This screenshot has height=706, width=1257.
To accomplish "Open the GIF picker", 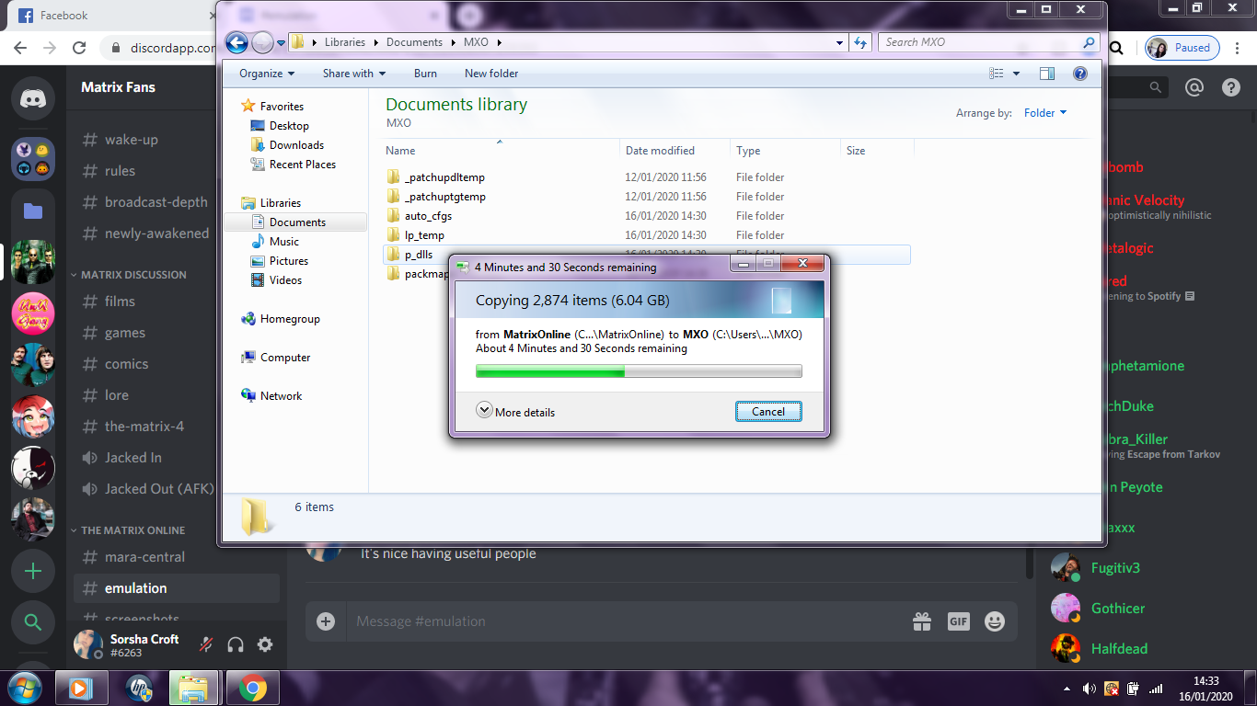I will pos(958,622).
